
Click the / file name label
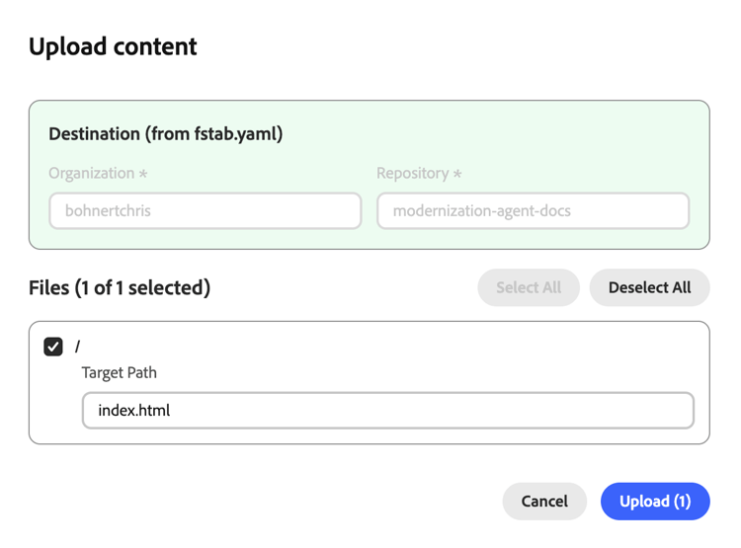tap(77, 348)
